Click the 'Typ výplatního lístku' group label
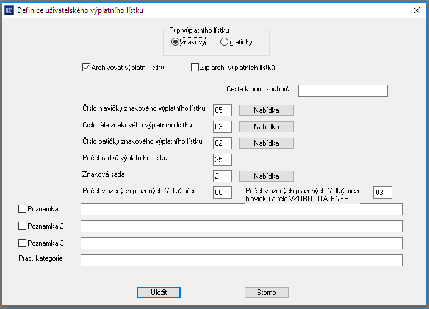 point(199,30)
